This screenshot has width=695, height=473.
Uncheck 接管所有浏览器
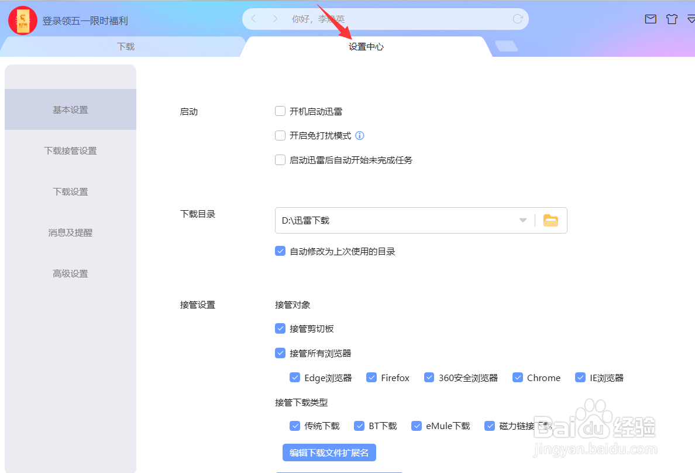[x=280, y=353]
